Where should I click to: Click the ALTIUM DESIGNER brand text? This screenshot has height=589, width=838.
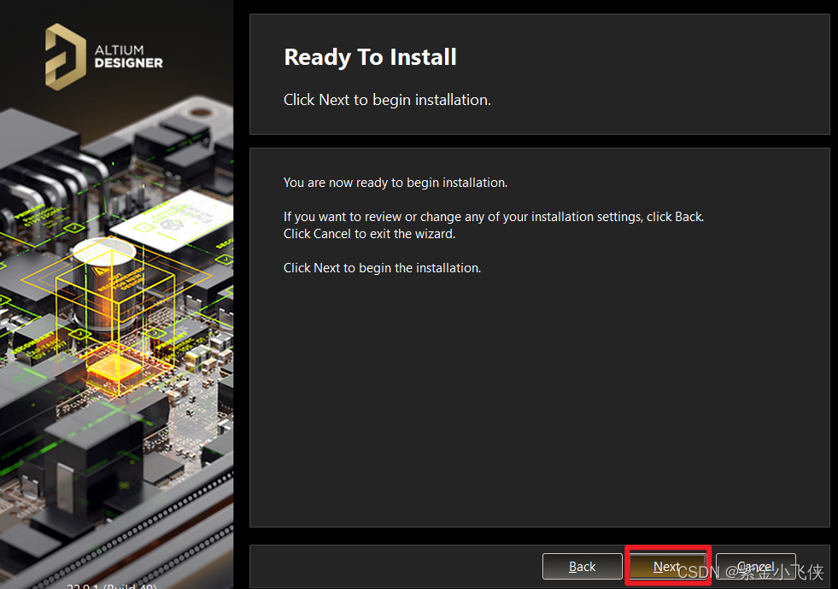pos(128,57)
